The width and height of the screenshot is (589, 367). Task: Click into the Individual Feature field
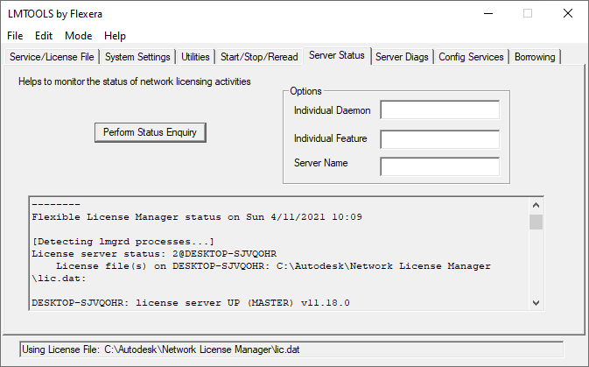pos(439,138)
